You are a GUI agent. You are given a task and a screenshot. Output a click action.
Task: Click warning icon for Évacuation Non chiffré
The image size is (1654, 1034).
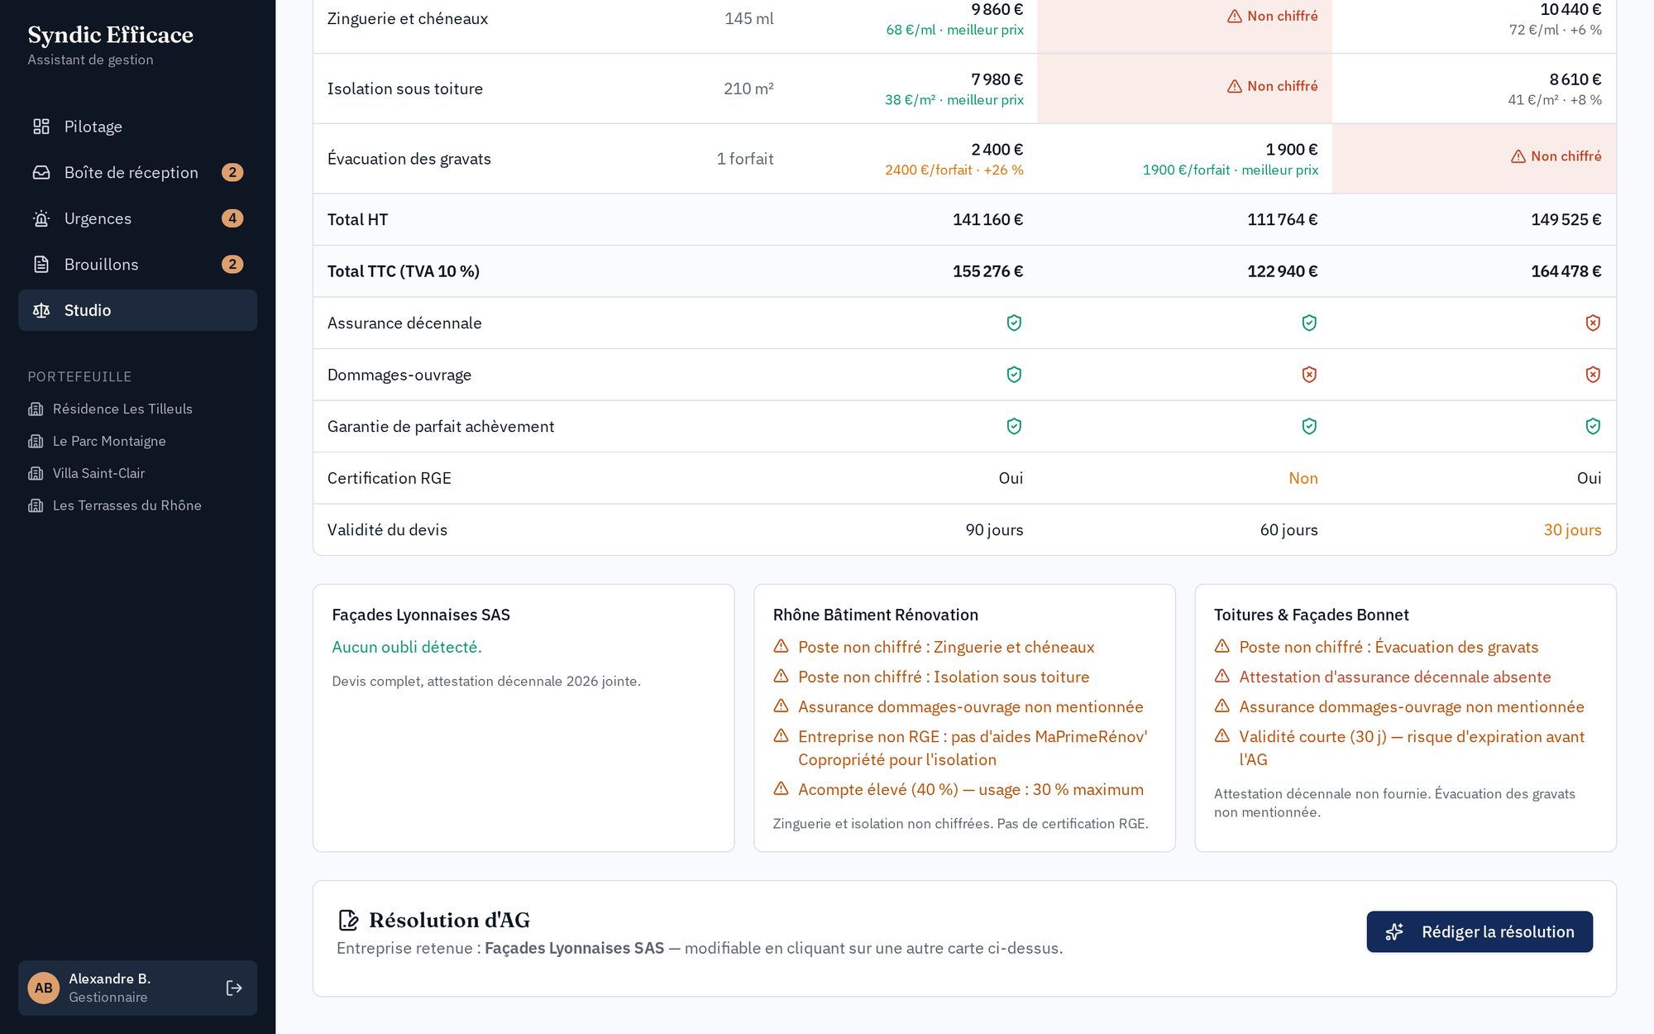[x=1518, y=156]
